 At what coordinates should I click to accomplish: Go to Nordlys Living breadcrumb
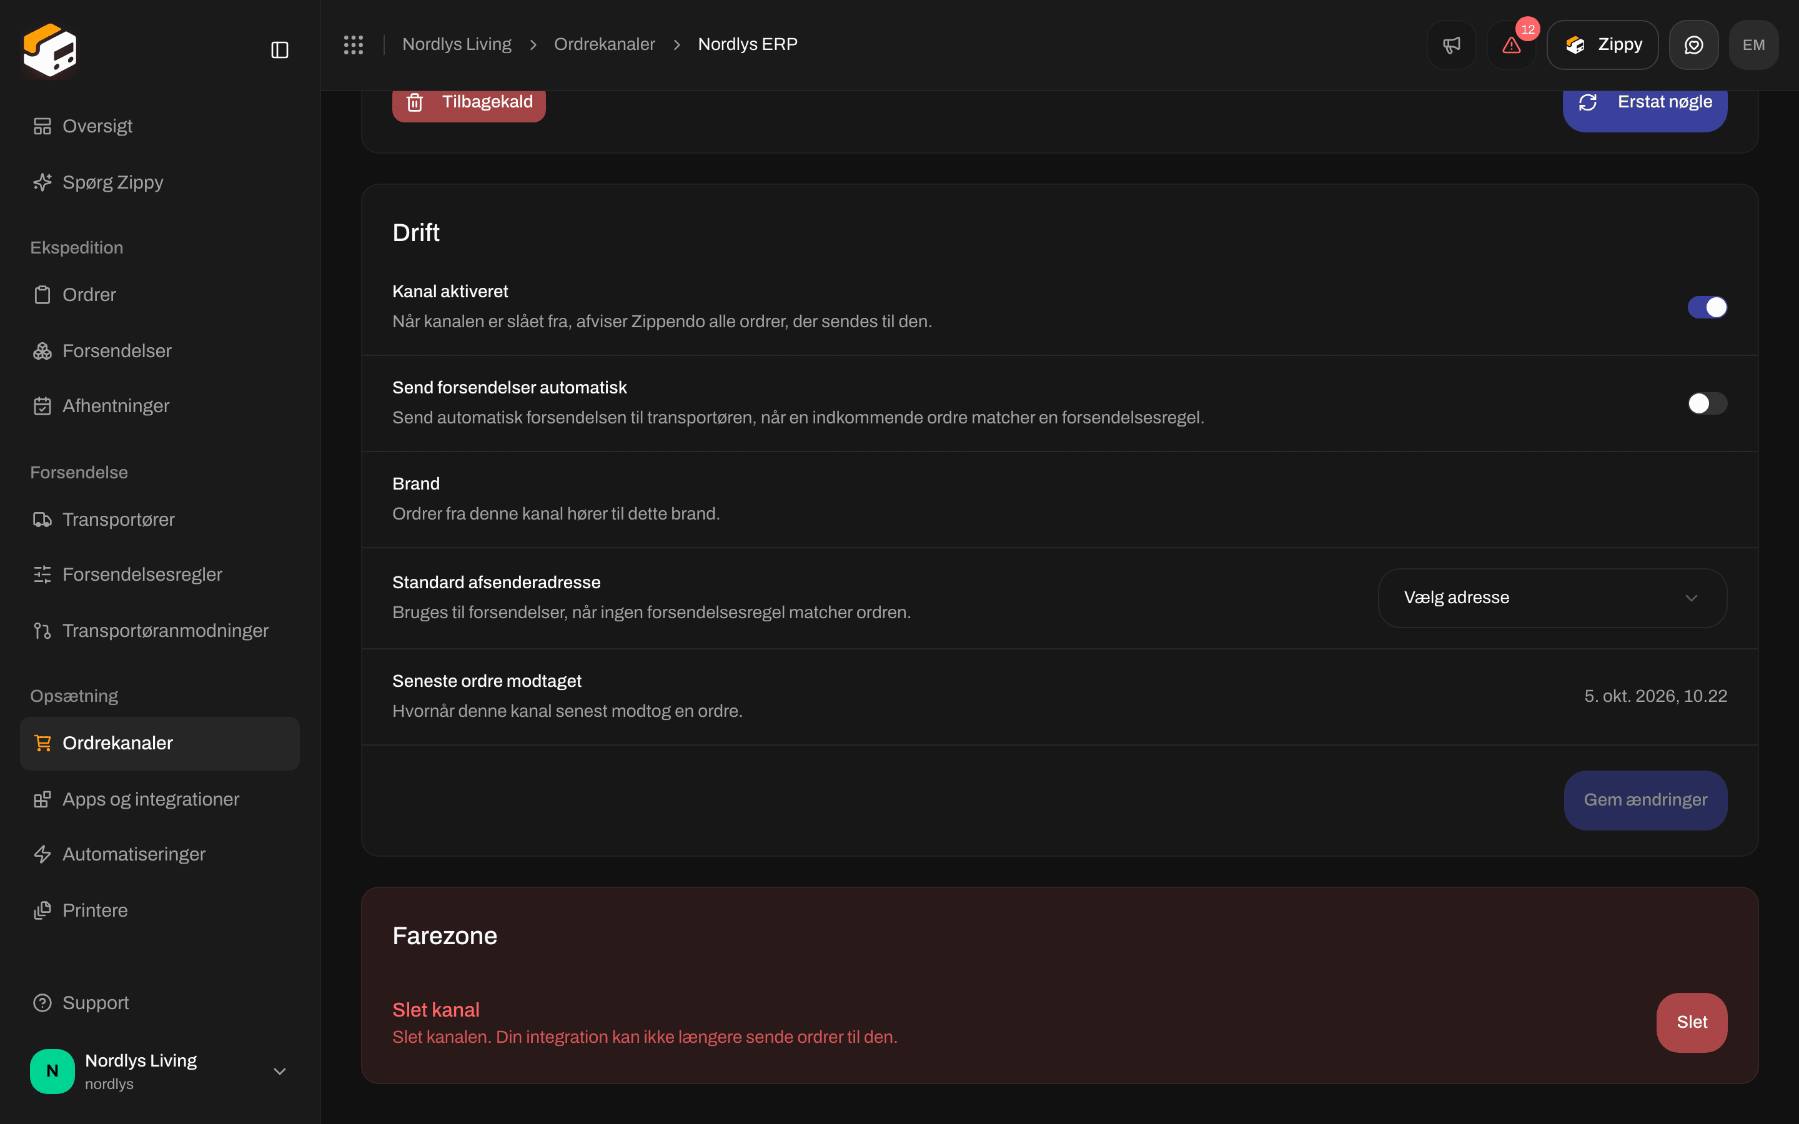click(457, 44)
